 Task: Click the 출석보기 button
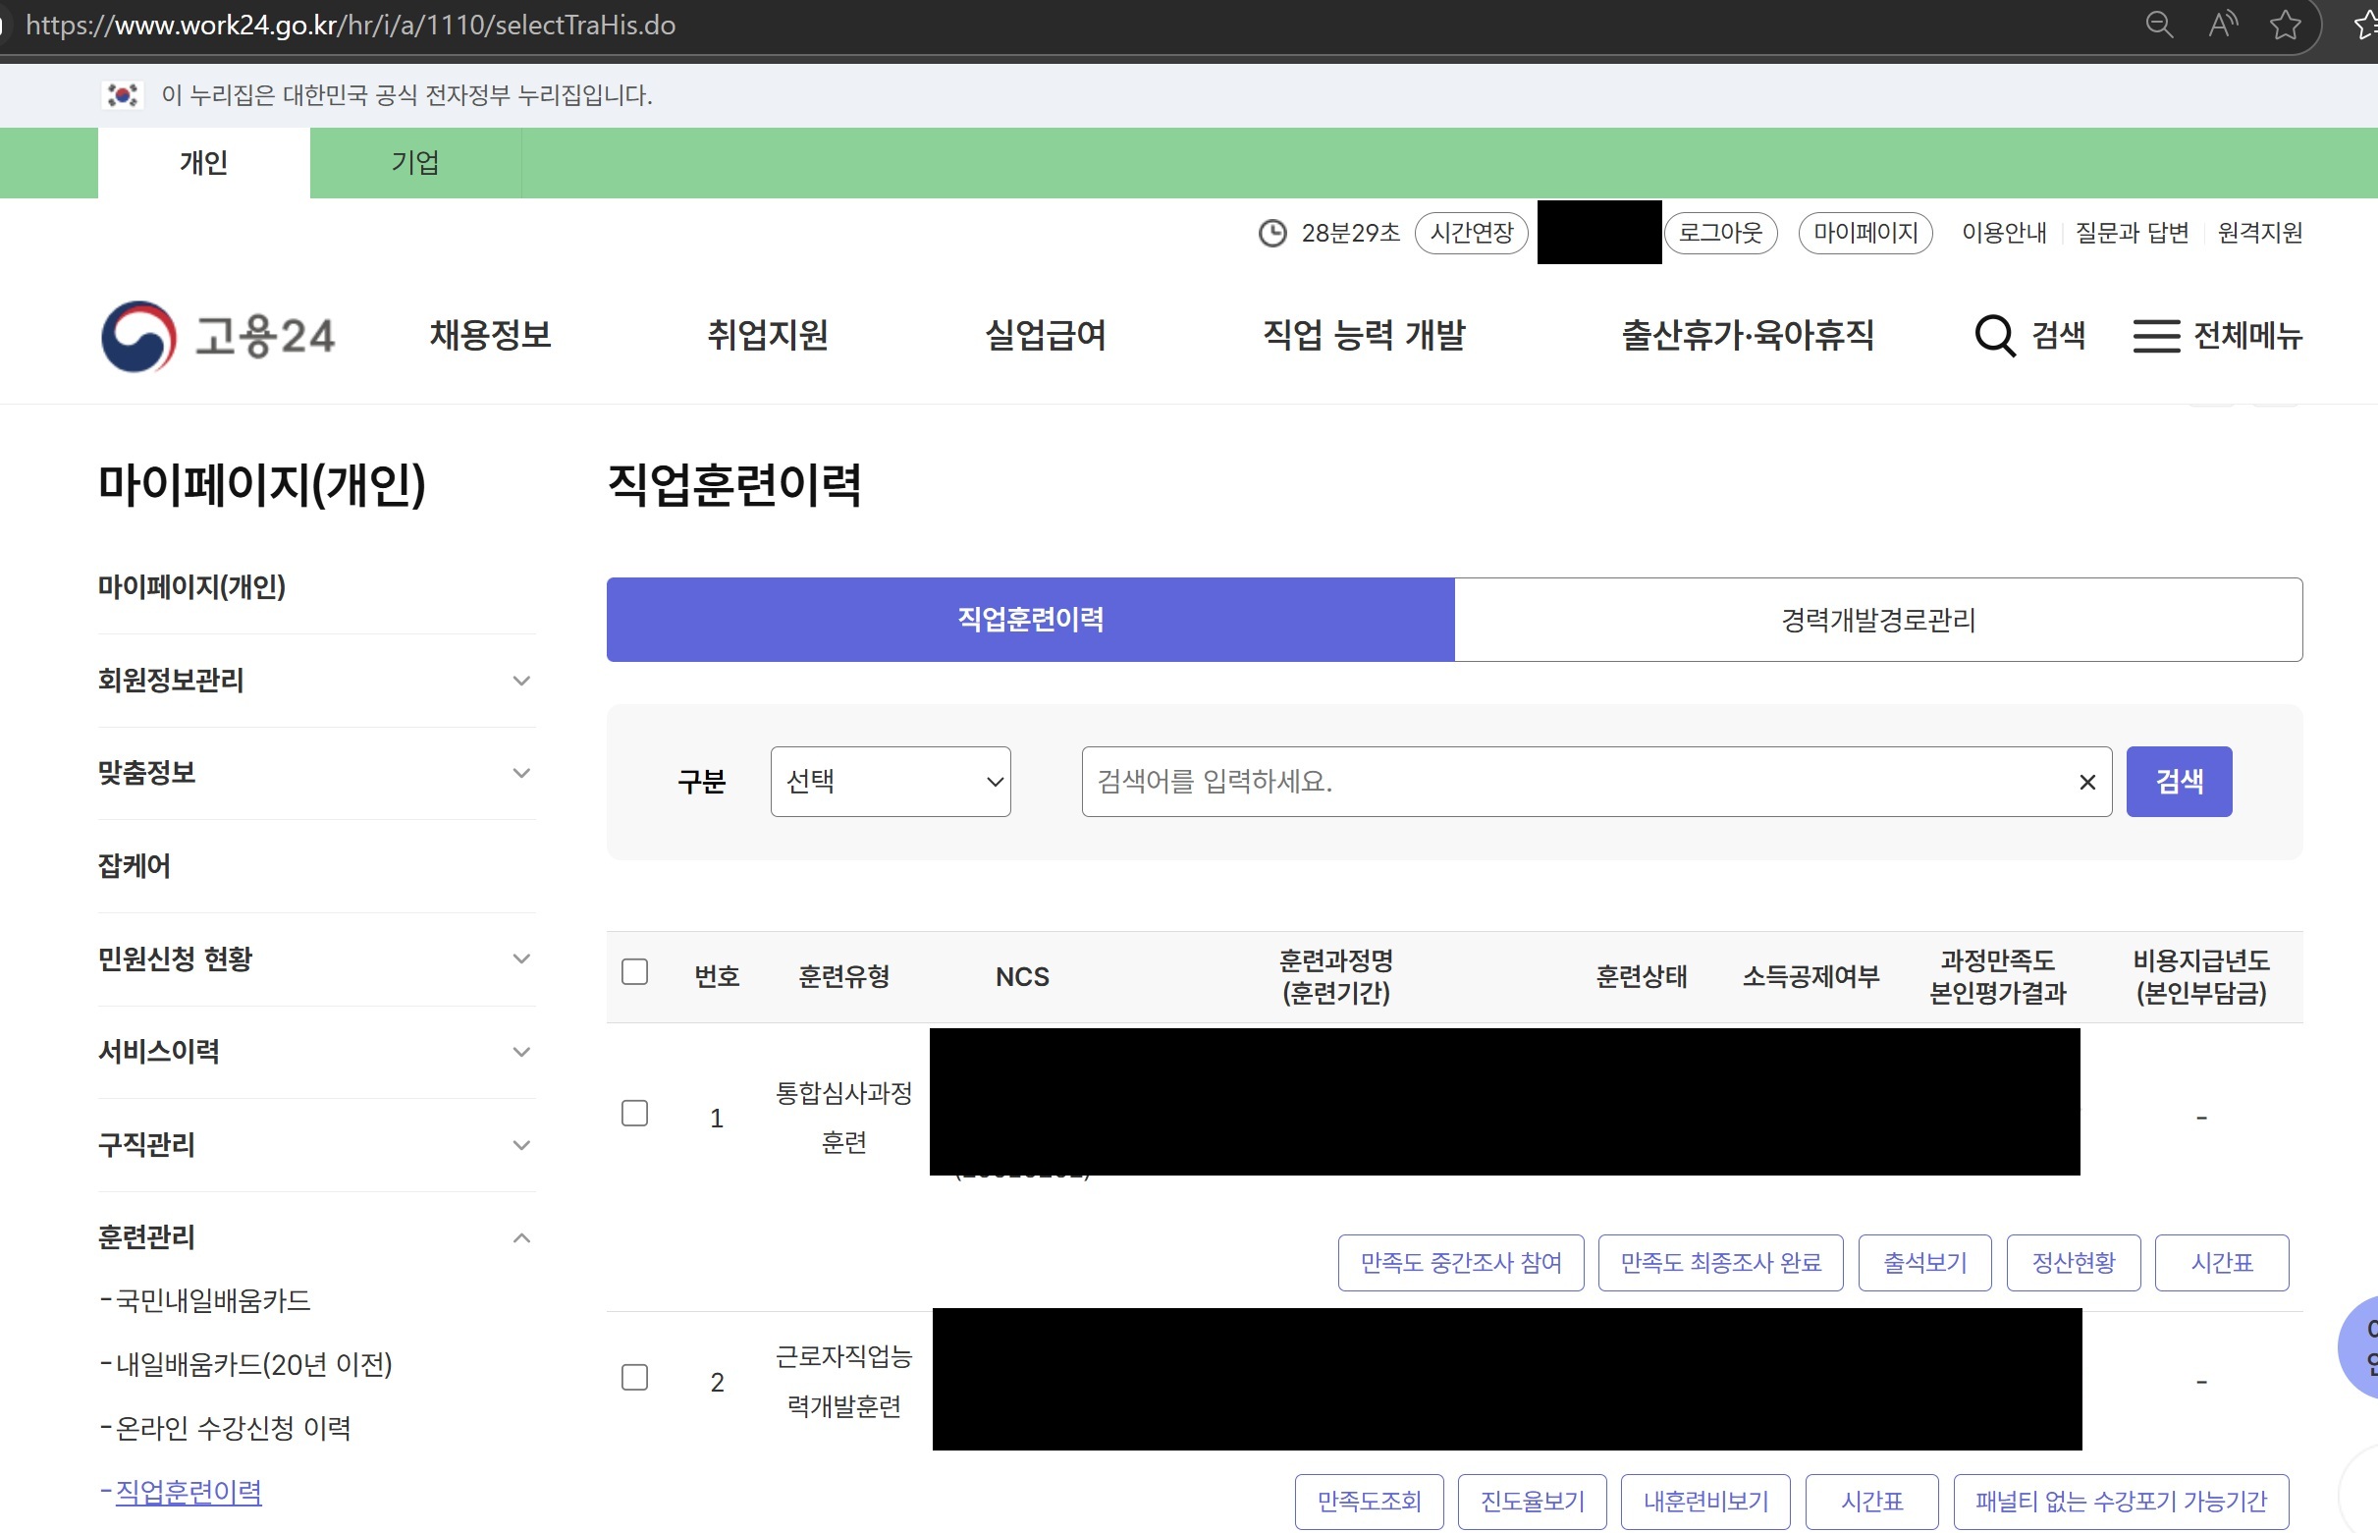[x=1924, y=1263]
